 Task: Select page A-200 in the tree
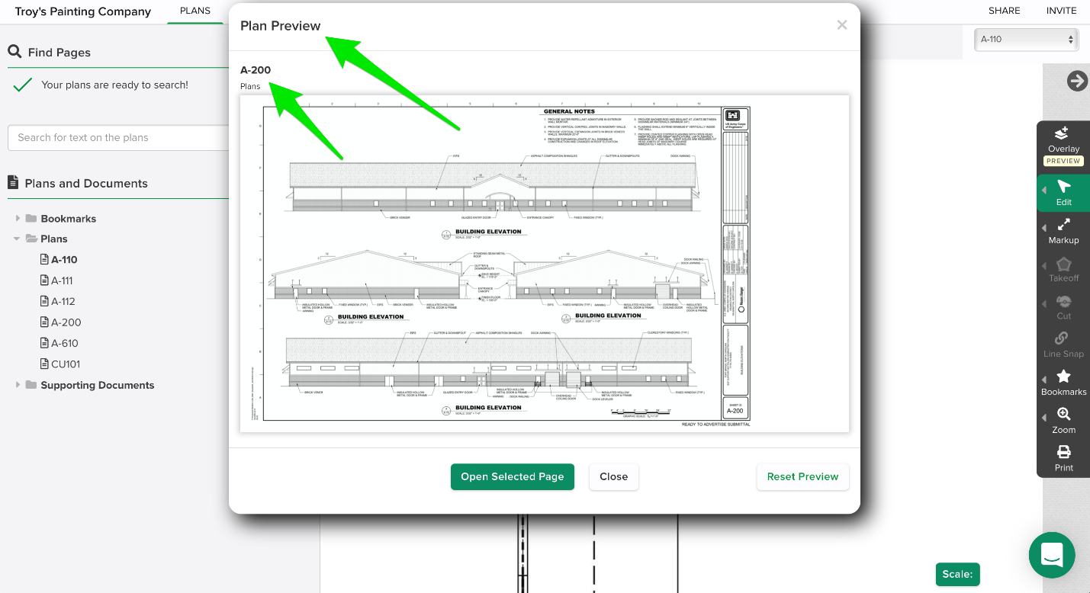(66, 322)
